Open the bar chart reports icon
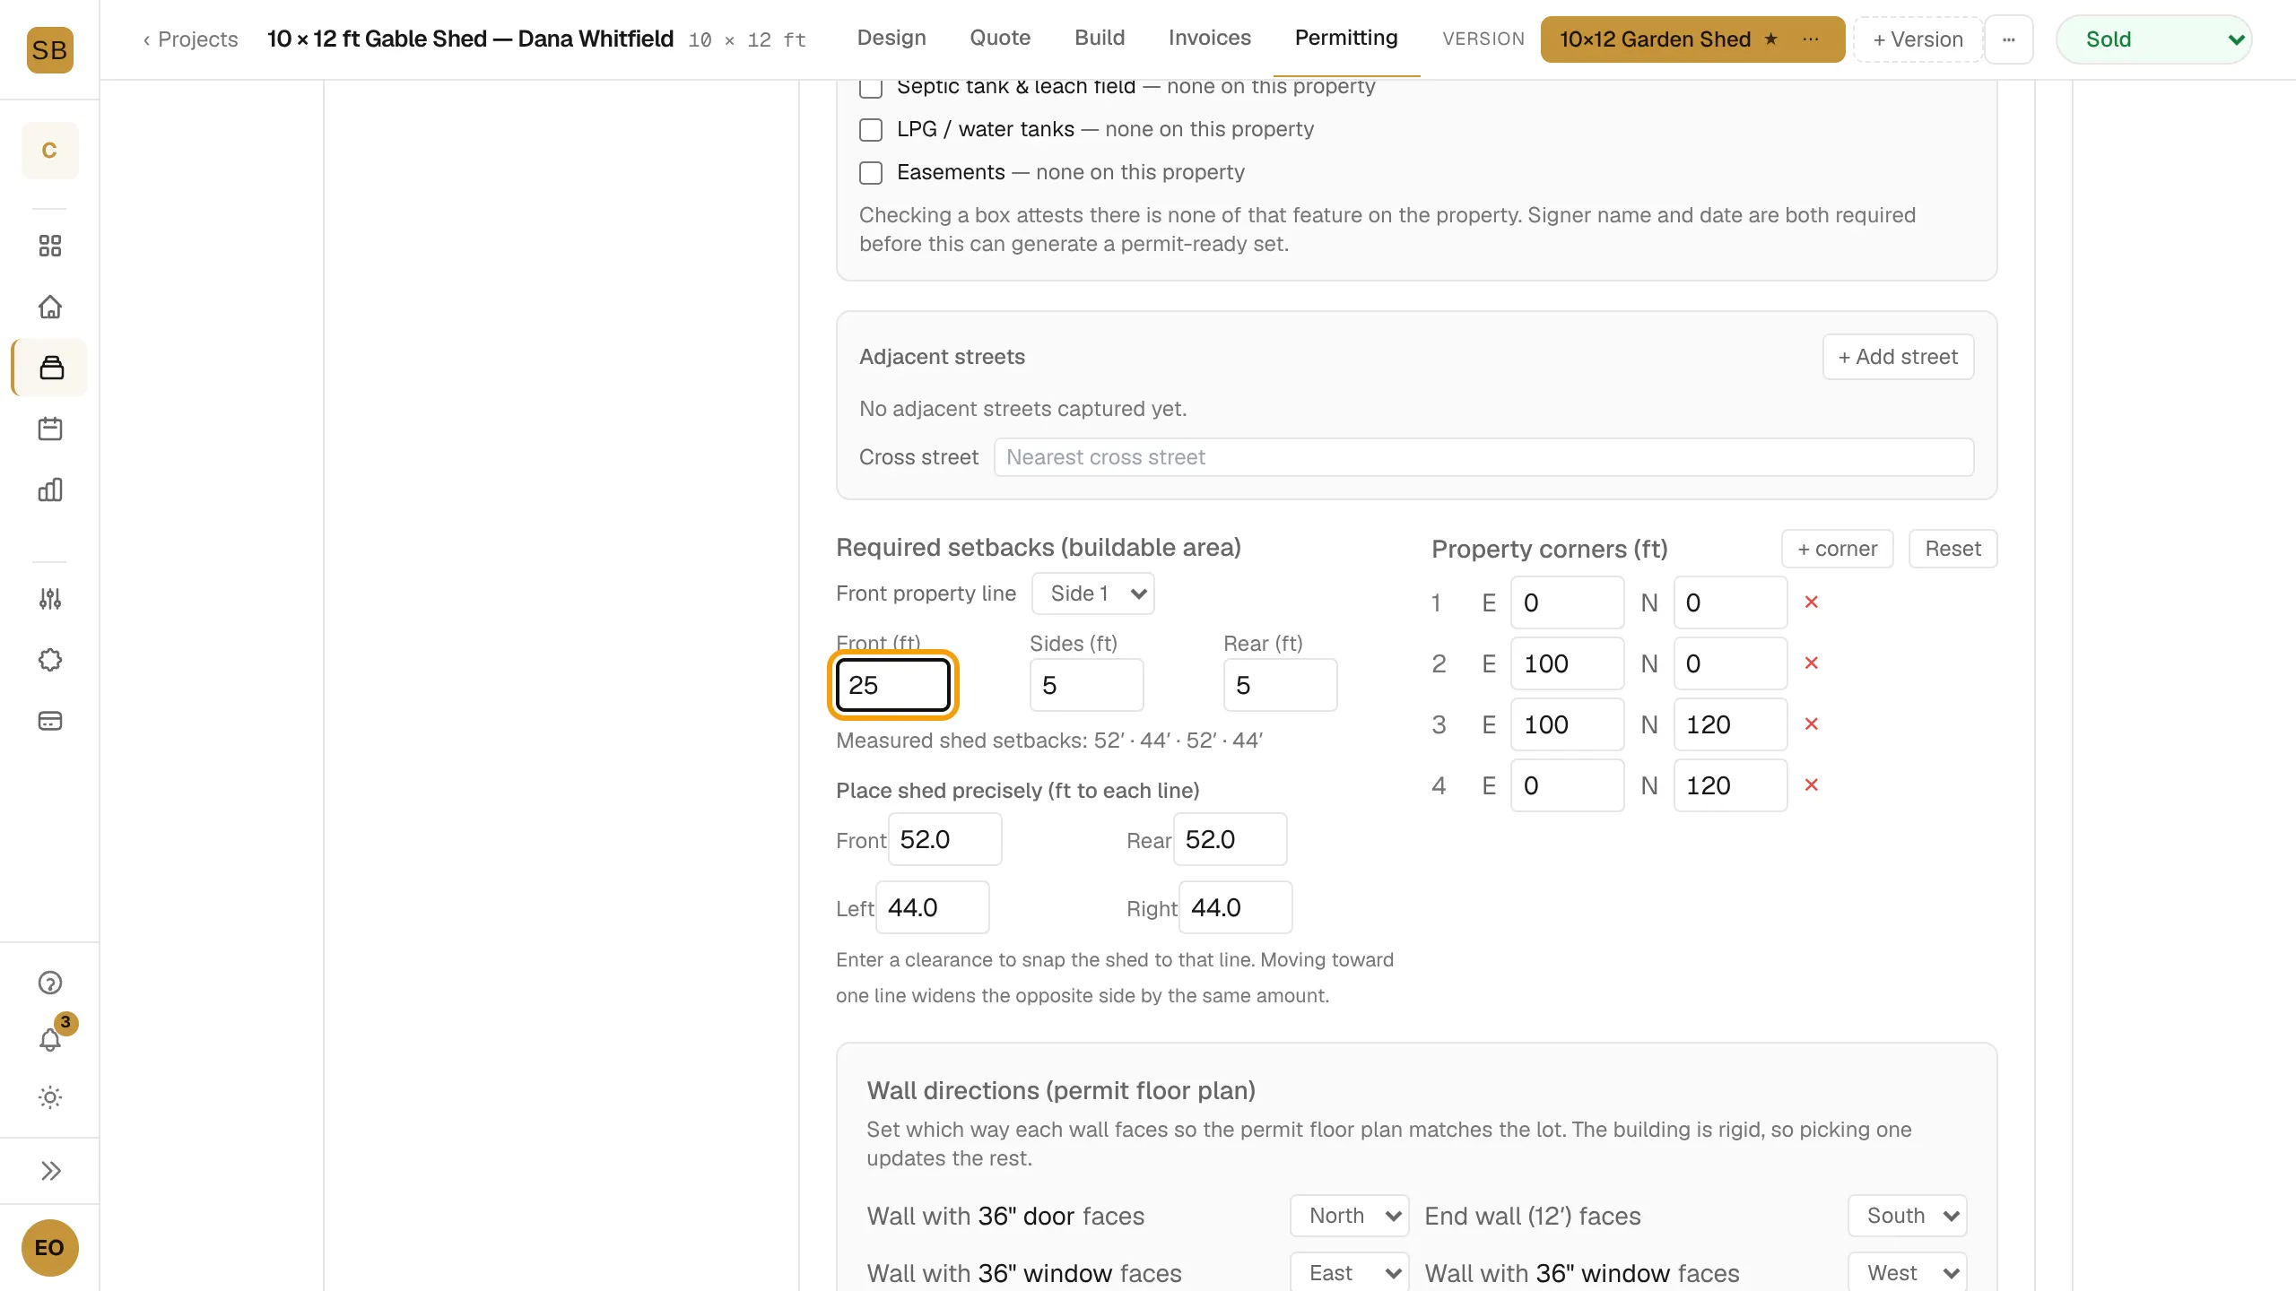 (50, 490)
